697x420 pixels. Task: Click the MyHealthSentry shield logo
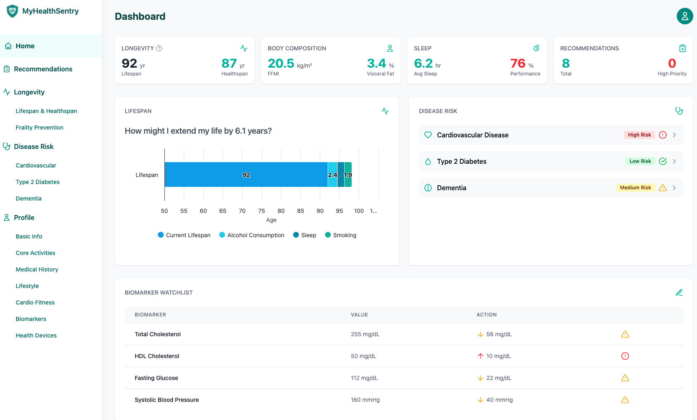(x=12, y=11)
